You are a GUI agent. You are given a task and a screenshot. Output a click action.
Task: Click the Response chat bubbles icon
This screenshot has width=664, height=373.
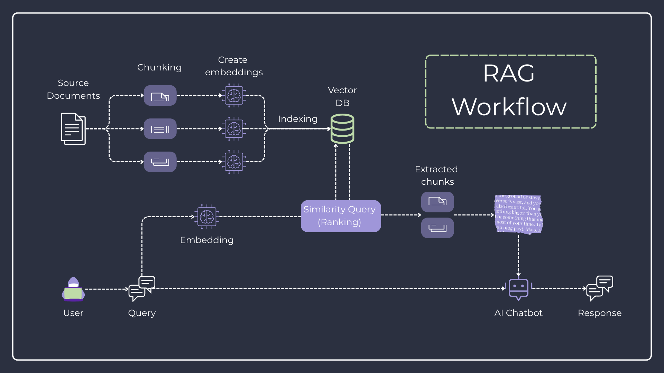(600, 288)
